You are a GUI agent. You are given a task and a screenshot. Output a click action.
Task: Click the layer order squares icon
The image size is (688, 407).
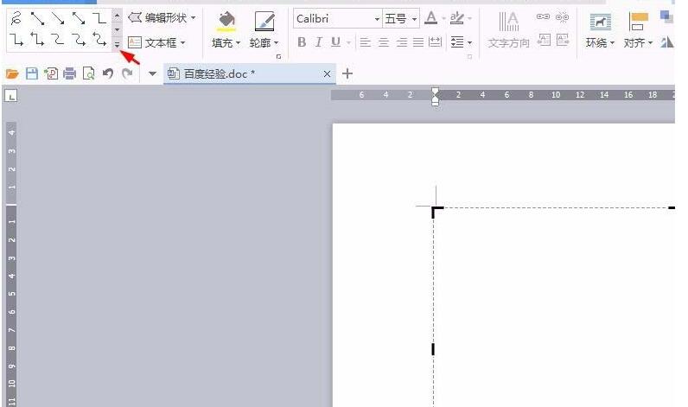click(x=667, y=16)
